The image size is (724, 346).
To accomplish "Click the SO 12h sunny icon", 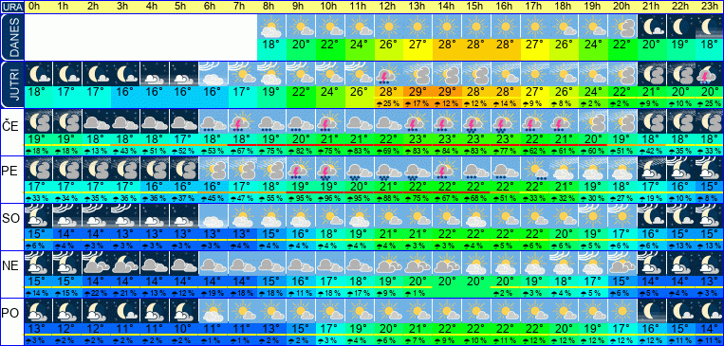I will click(x=388, y=216).
